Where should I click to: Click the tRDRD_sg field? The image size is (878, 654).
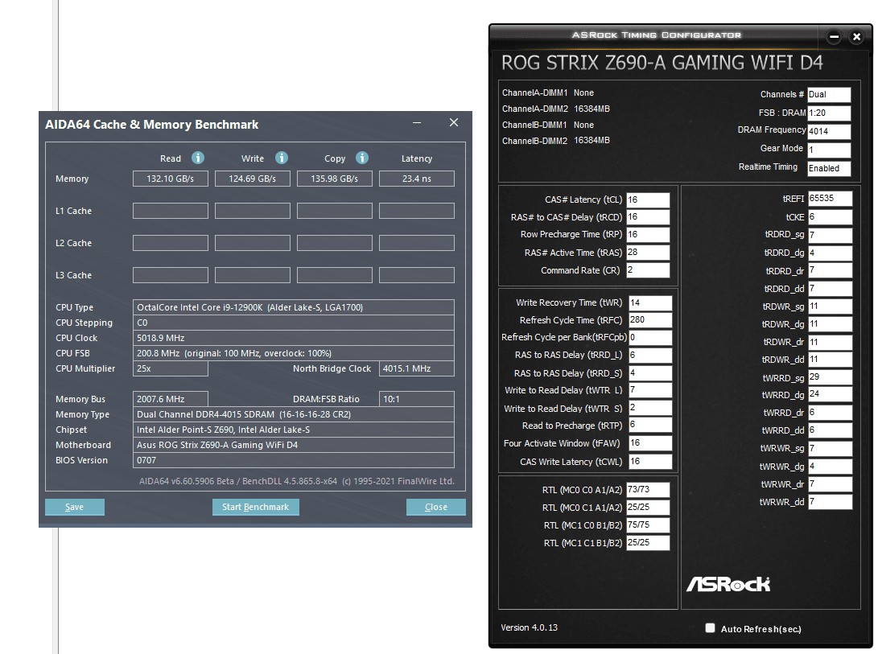(x=830, y=235)
